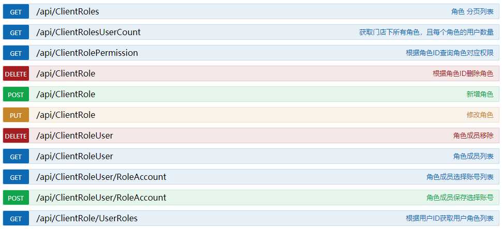This screenshot has height=229, width=502.
Task: Click DELETE badge for /api/ClientRole
Action: [x=16, y=74]
